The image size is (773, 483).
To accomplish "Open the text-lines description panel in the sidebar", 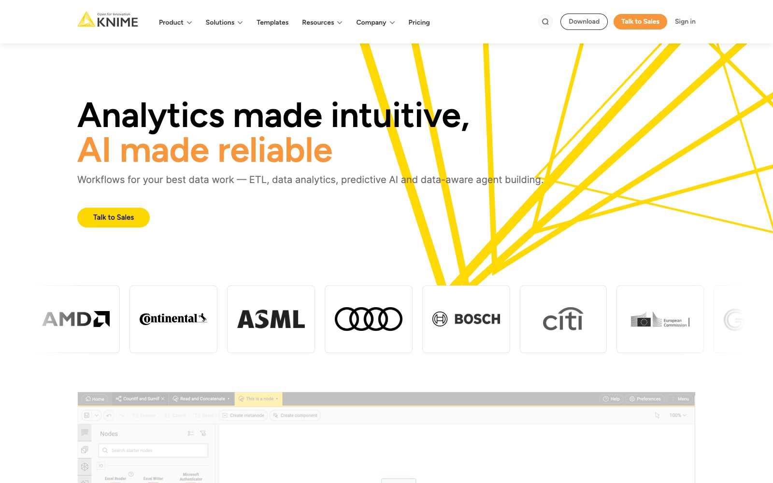I will [85, 432].
